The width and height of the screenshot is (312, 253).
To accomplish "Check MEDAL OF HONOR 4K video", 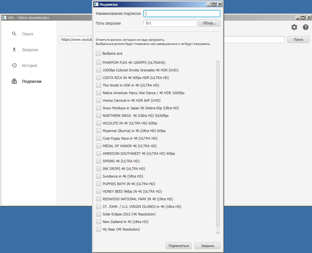I will pos(99,146).
